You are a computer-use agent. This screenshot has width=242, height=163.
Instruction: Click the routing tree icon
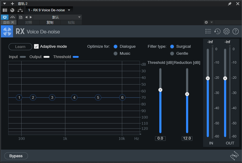pos(20,10)
